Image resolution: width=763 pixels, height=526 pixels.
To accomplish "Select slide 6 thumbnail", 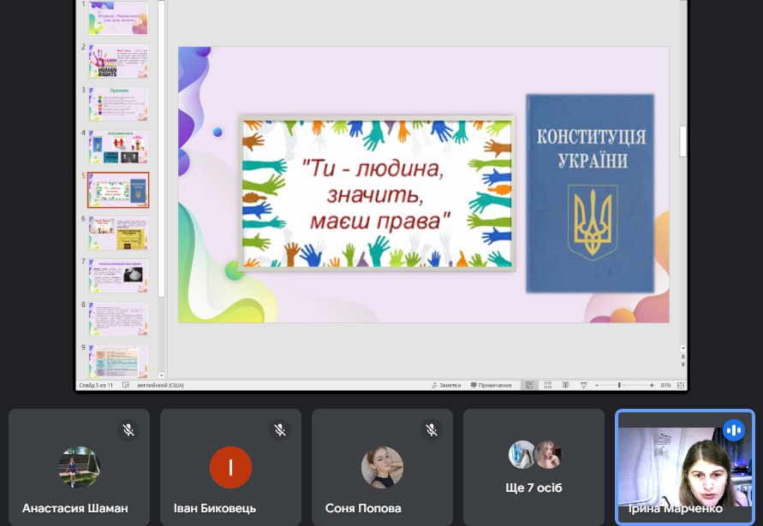I will [x=118, y=233].
